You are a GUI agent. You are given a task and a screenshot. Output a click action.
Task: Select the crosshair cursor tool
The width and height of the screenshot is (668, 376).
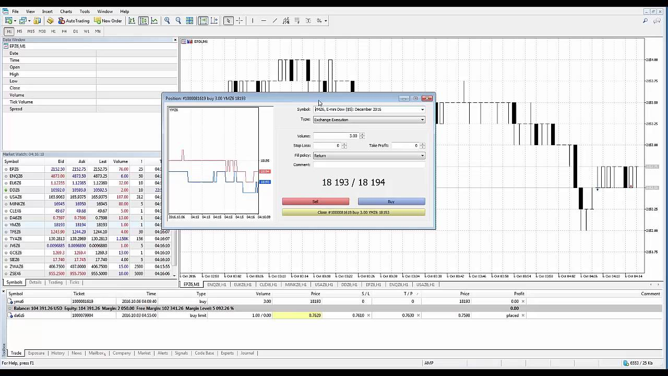[240, 21]
